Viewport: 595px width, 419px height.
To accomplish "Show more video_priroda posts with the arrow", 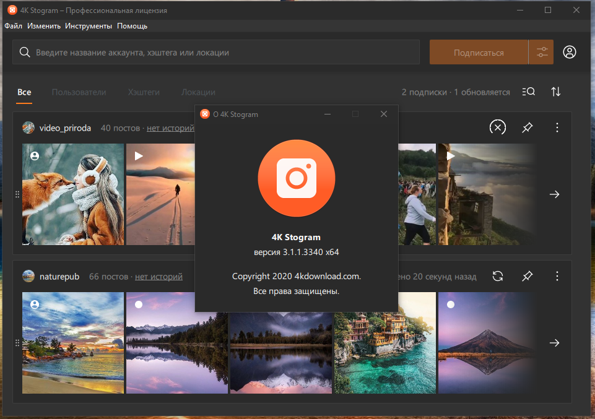I will [554, 194].
